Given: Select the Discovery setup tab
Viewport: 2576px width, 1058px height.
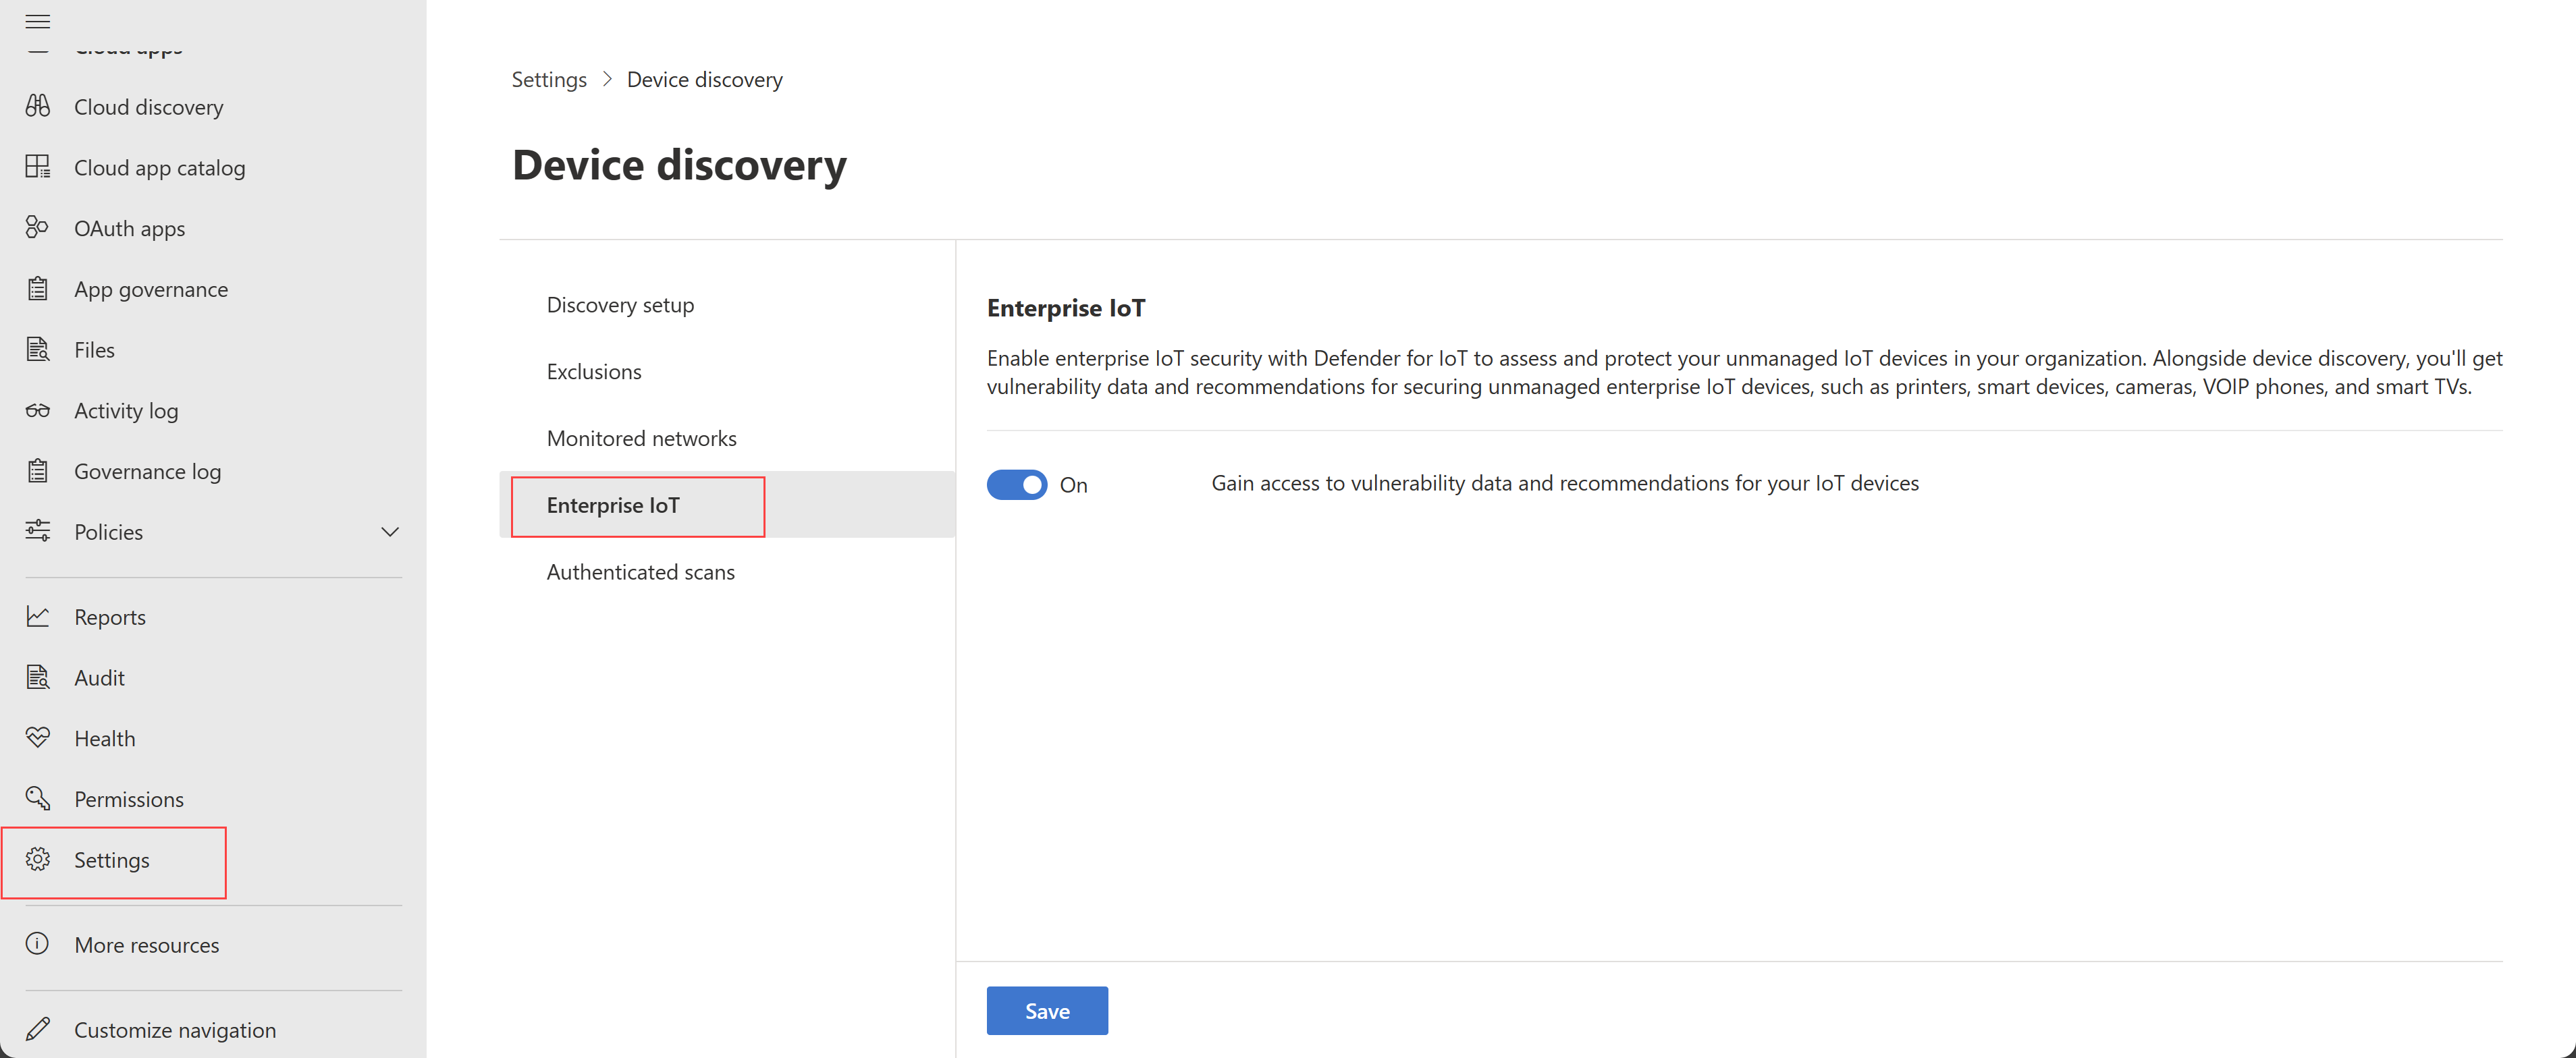Looking at the screenshot, I should point(621,304).
